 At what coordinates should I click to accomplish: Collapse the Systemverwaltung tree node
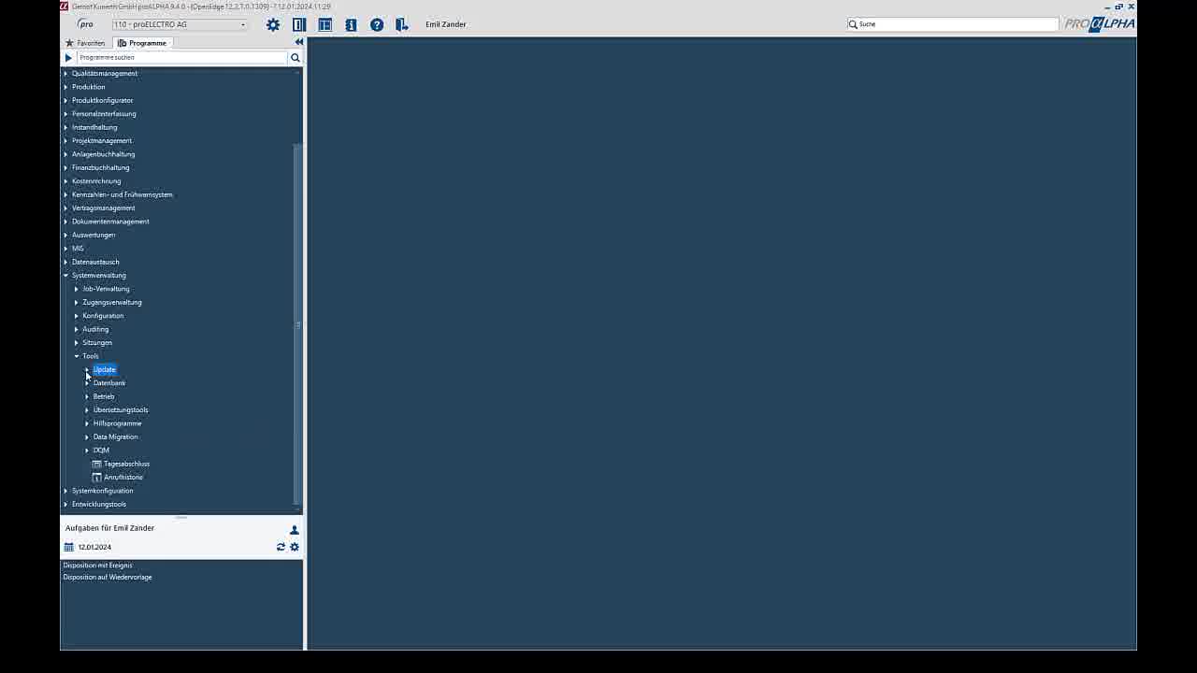click(65, 276)
